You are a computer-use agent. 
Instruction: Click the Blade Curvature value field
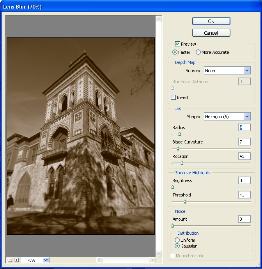tap(244, 142)
